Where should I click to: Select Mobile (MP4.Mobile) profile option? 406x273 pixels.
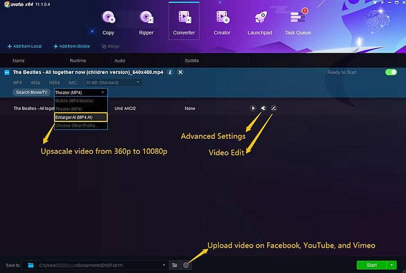[x=81, y=101]
